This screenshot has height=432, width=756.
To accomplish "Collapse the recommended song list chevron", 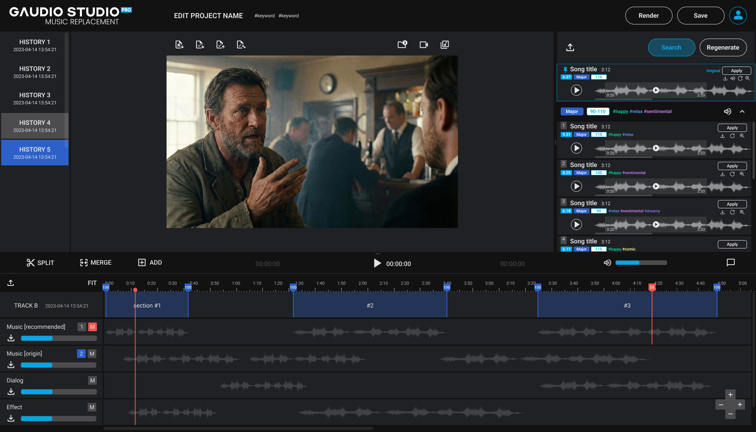I will point(742,111).
